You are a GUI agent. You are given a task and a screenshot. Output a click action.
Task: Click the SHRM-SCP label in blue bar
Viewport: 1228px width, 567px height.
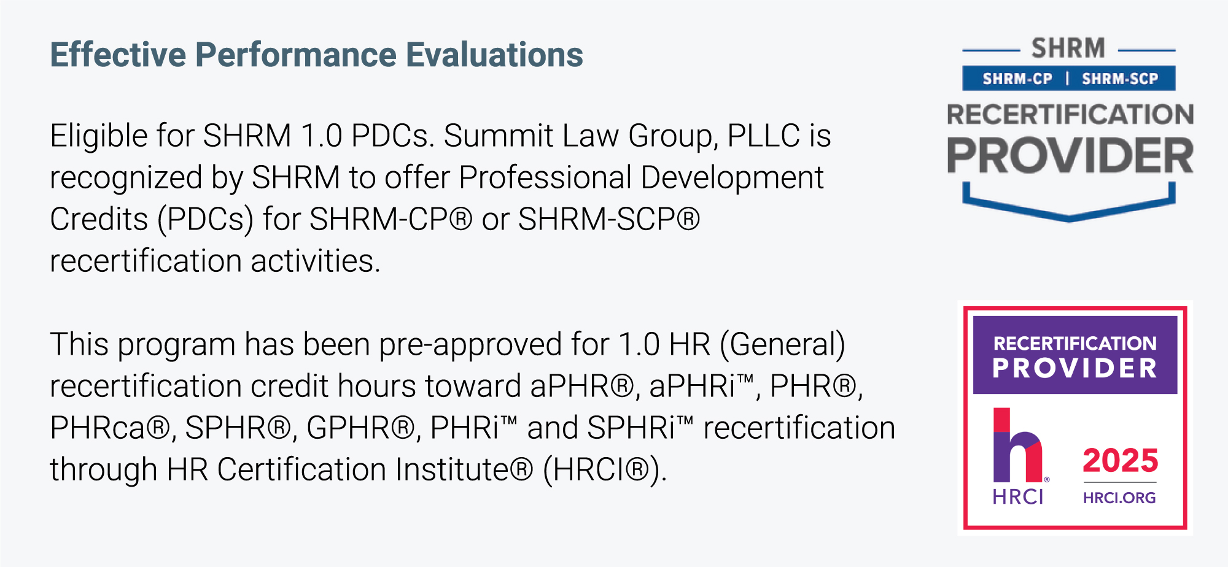tap(1119, 79)
